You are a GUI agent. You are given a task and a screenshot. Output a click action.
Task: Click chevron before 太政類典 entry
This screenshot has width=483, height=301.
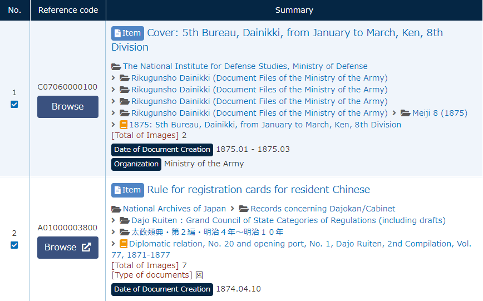pyautogui.click(x=114, y=232)
